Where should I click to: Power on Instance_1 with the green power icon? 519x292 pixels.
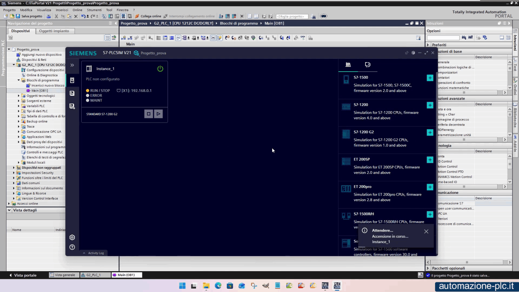coord(160,68)
